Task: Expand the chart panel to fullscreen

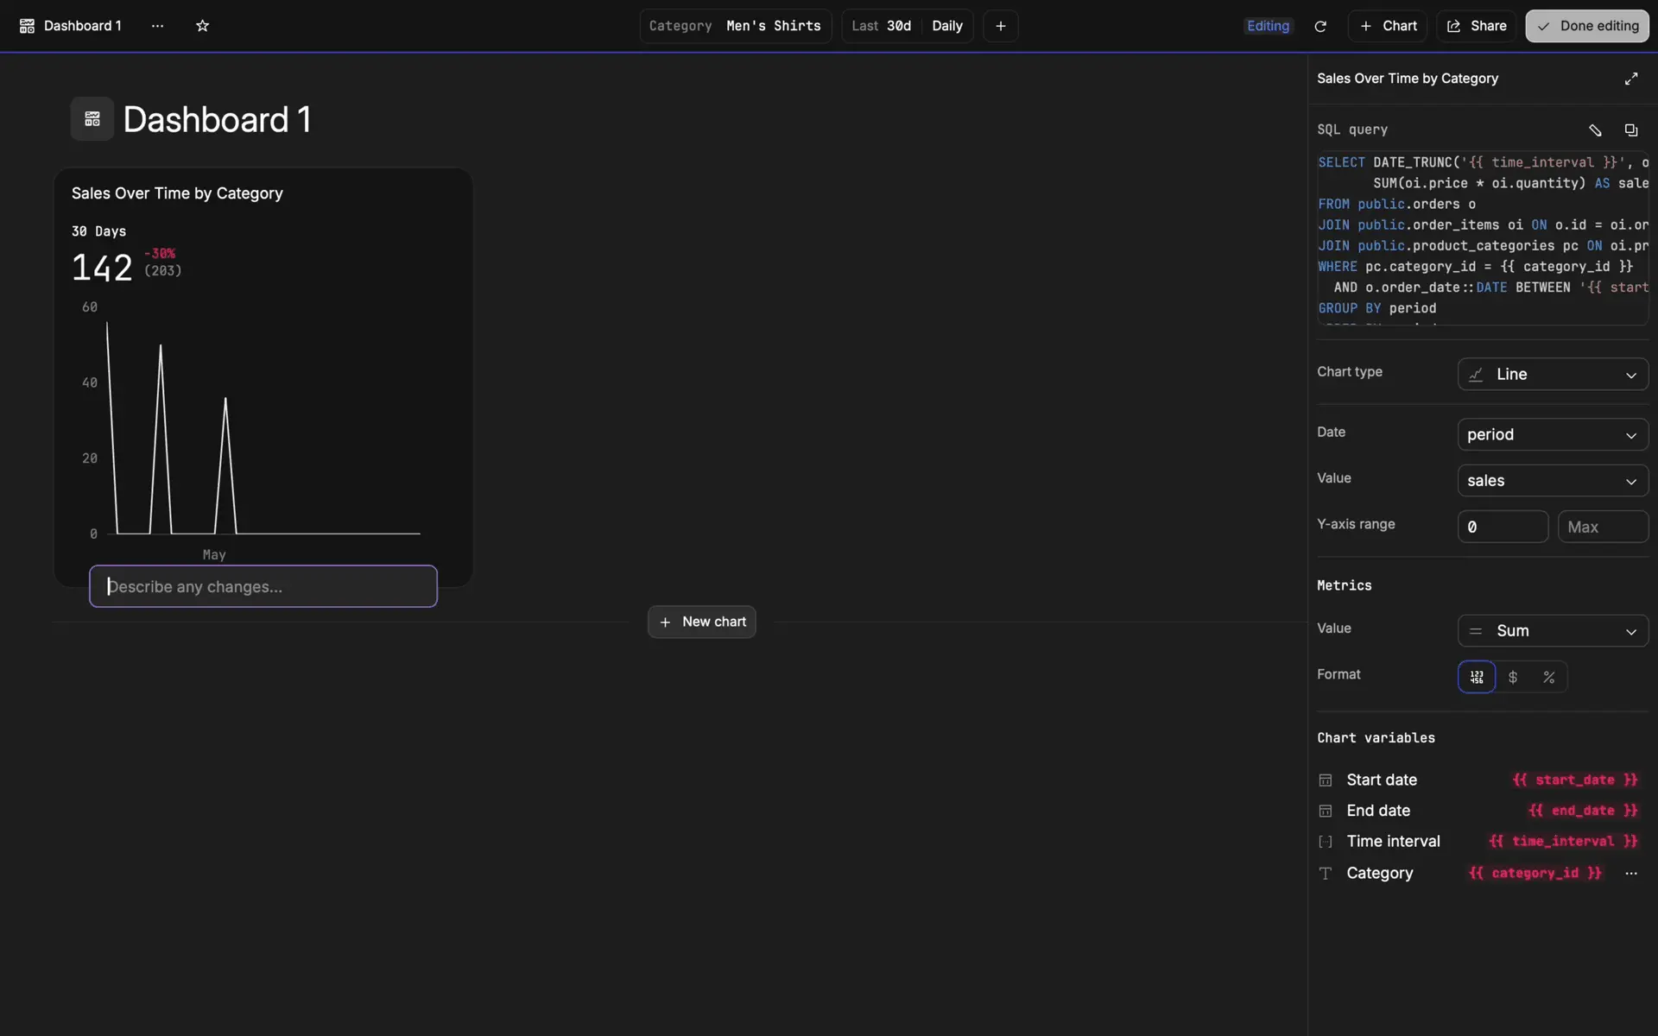Action: 1630,79
